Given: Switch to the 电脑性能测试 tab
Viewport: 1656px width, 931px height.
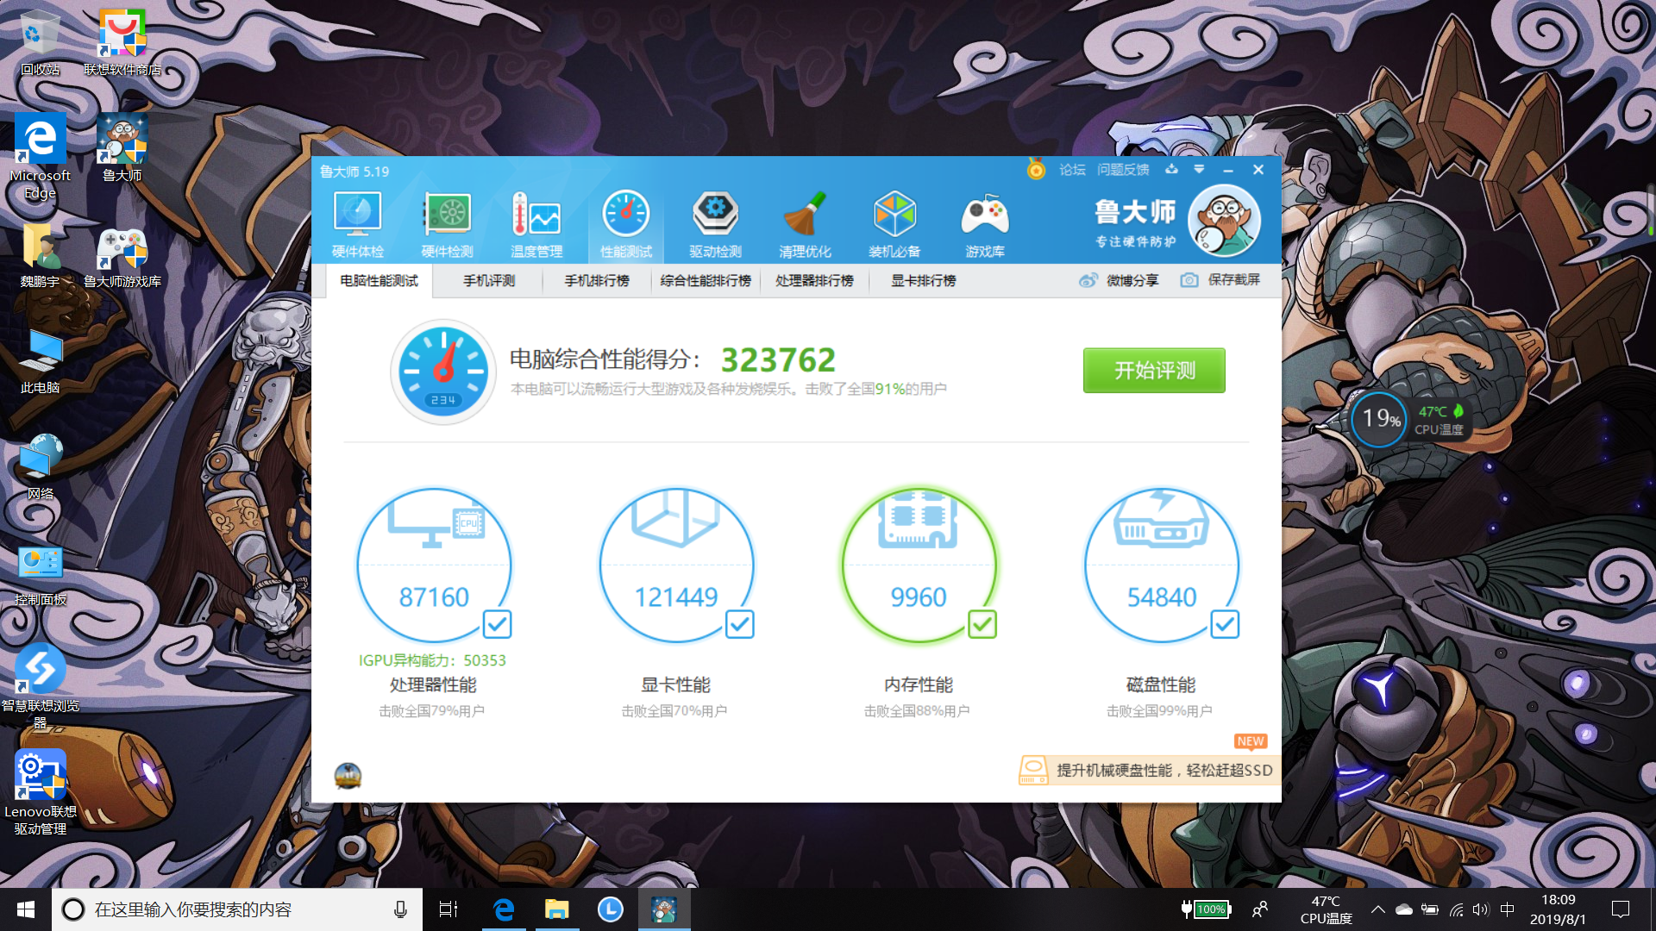Looking at the screenshot, I should click(379, 281).
